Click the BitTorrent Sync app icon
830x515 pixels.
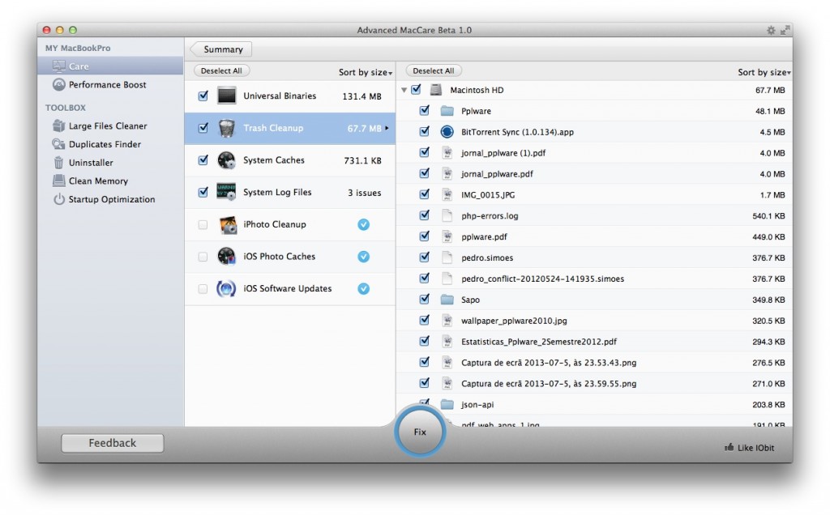pyautogui.click(x=447, y=132)
